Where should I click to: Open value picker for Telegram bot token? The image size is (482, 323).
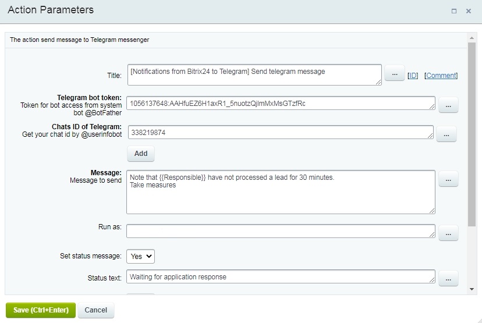click(448, 105)
